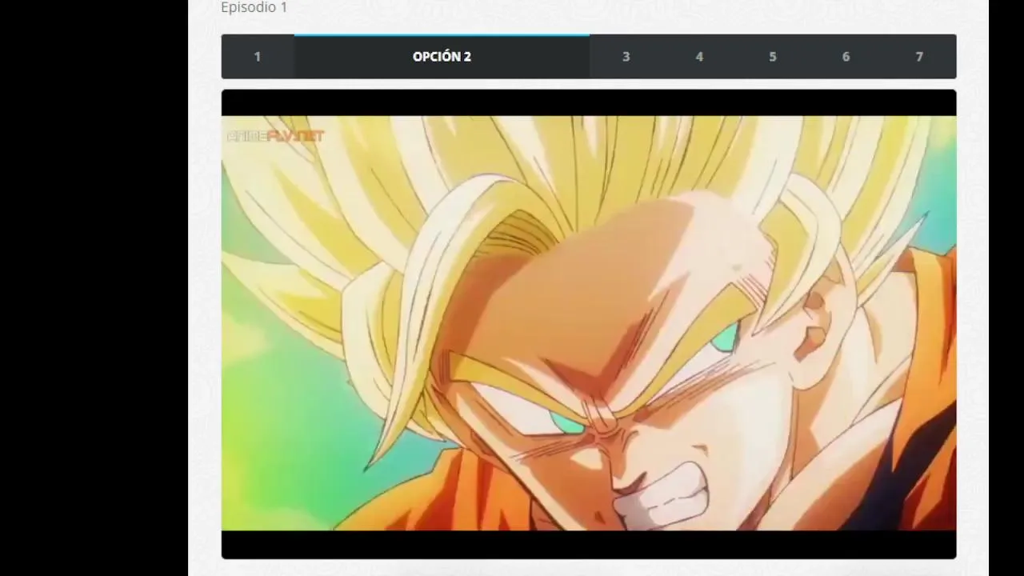Switch to video option tab 7
Screen dimensions: 1024x576
tap(919, 57)
